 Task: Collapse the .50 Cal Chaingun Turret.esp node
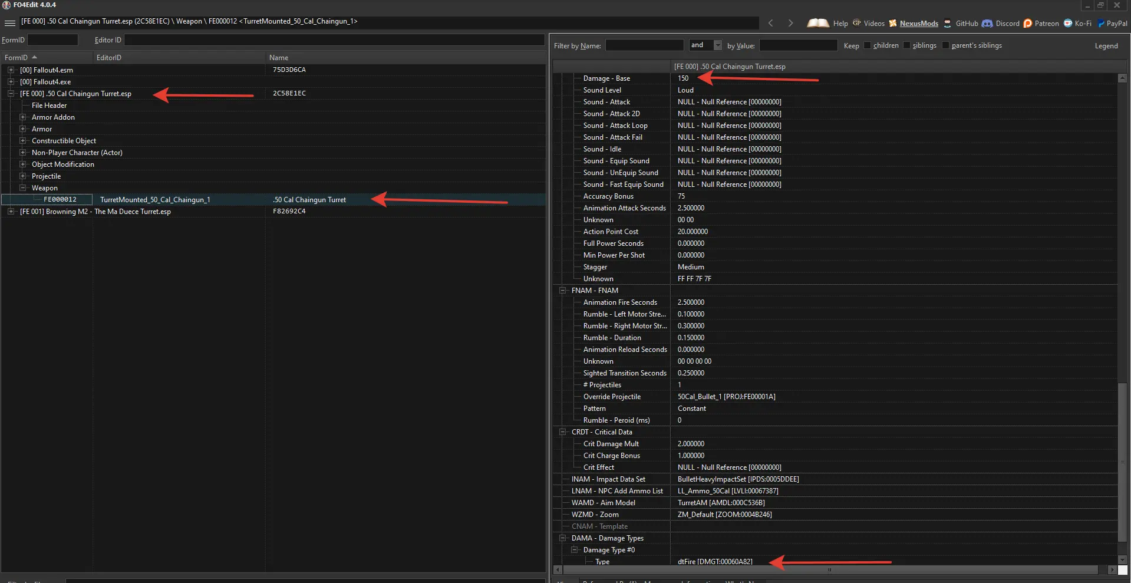(x=11, y=93)
